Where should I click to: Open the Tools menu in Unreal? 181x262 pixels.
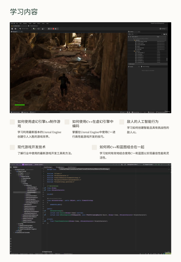pos(30,23)
